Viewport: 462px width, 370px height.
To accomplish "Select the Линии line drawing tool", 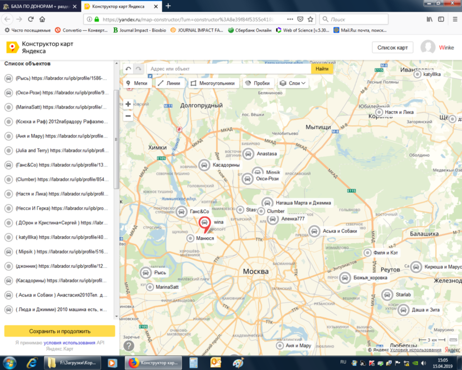I will (169, 83).
